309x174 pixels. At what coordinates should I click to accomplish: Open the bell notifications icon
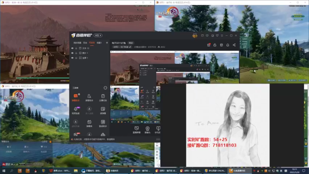(x=228, y=45)
